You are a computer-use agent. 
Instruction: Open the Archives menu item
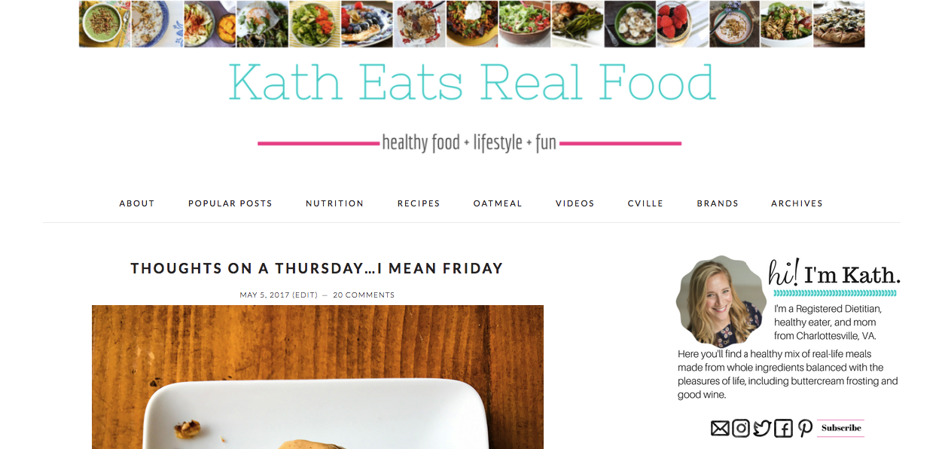[x=797, y=203]
